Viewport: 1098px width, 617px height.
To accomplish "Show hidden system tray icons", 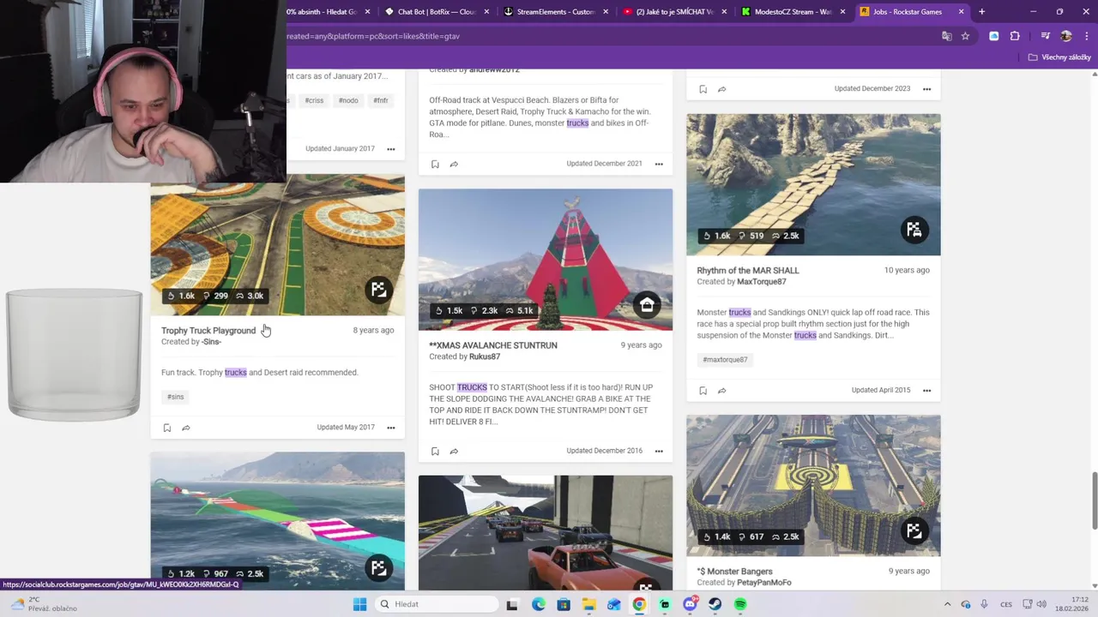I will [947, 604].
